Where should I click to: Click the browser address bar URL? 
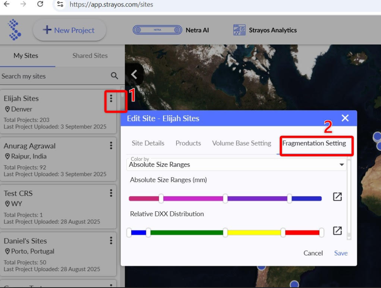[111, 4]
